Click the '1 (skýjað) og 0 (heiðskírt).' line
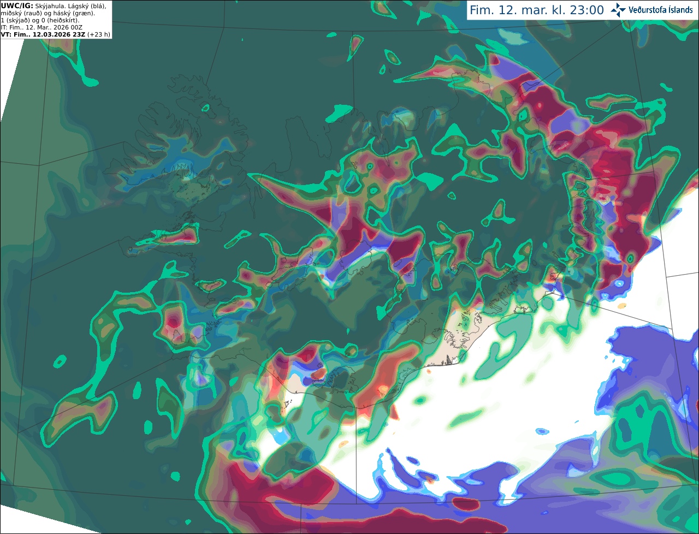The height and width of the screenshot is (534, 699). pyautogui.click(x=40, y=20)
